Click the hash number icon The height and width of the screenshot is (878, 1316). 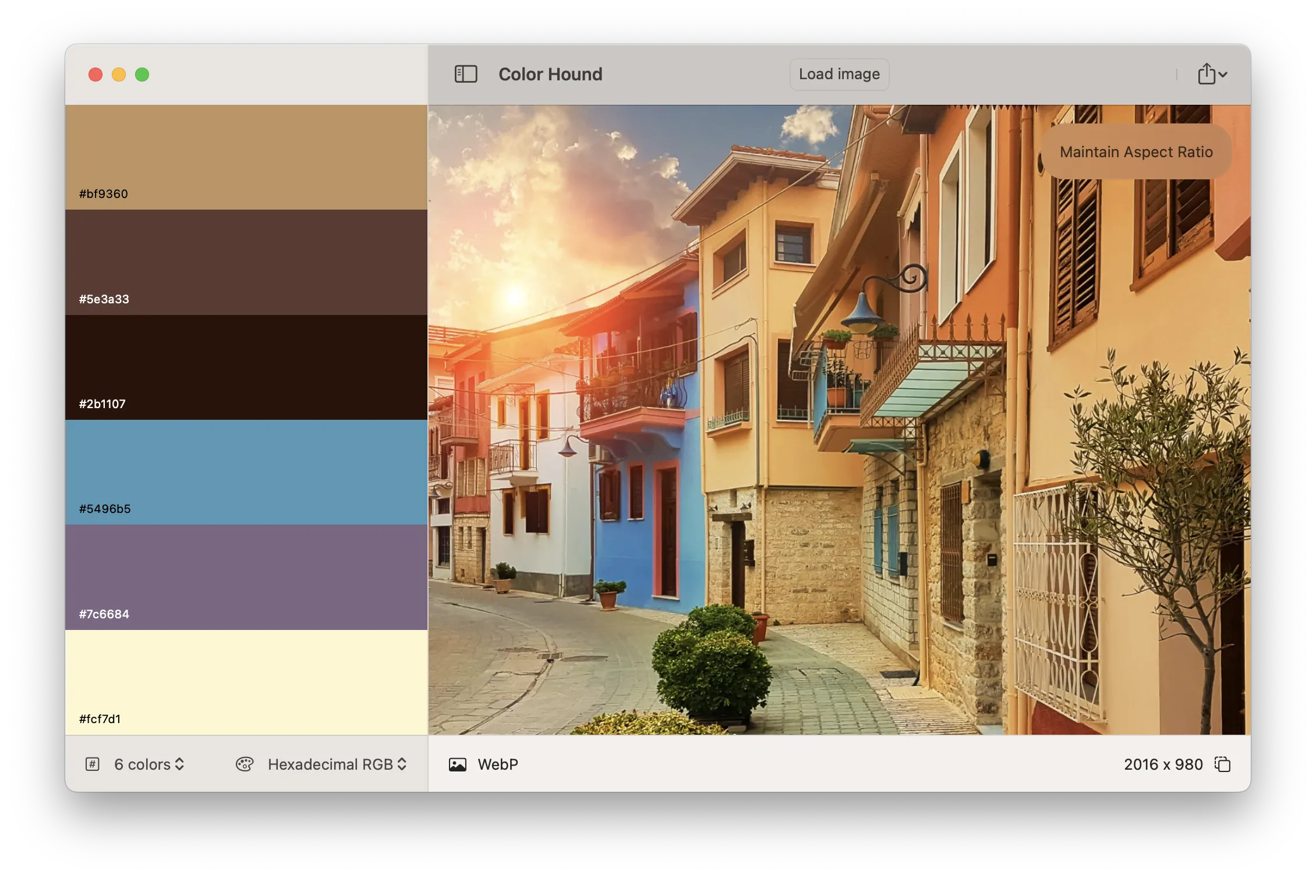pos(92,764)
